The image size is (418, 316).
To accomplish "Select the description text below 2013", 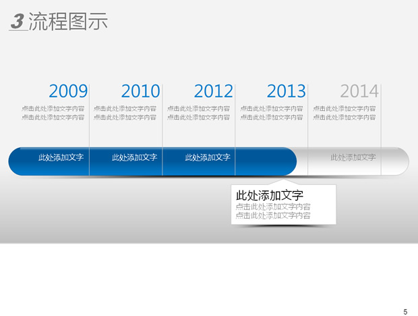I will [x=272, y=113].
